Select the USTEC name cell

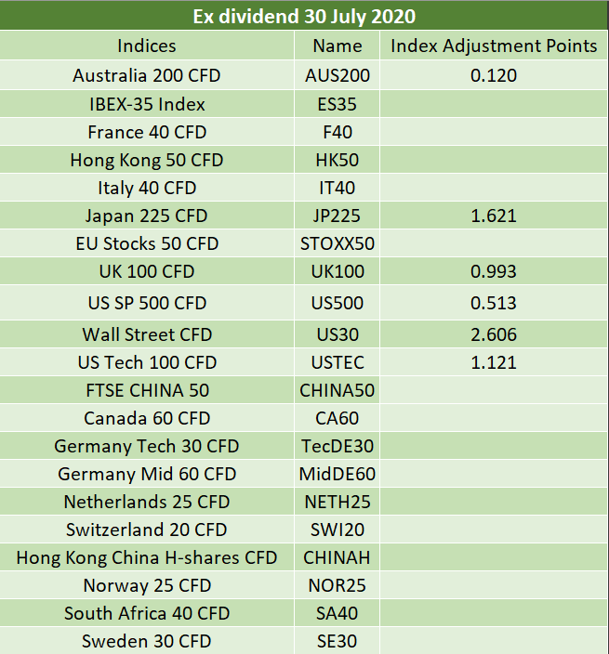(337, 362)
